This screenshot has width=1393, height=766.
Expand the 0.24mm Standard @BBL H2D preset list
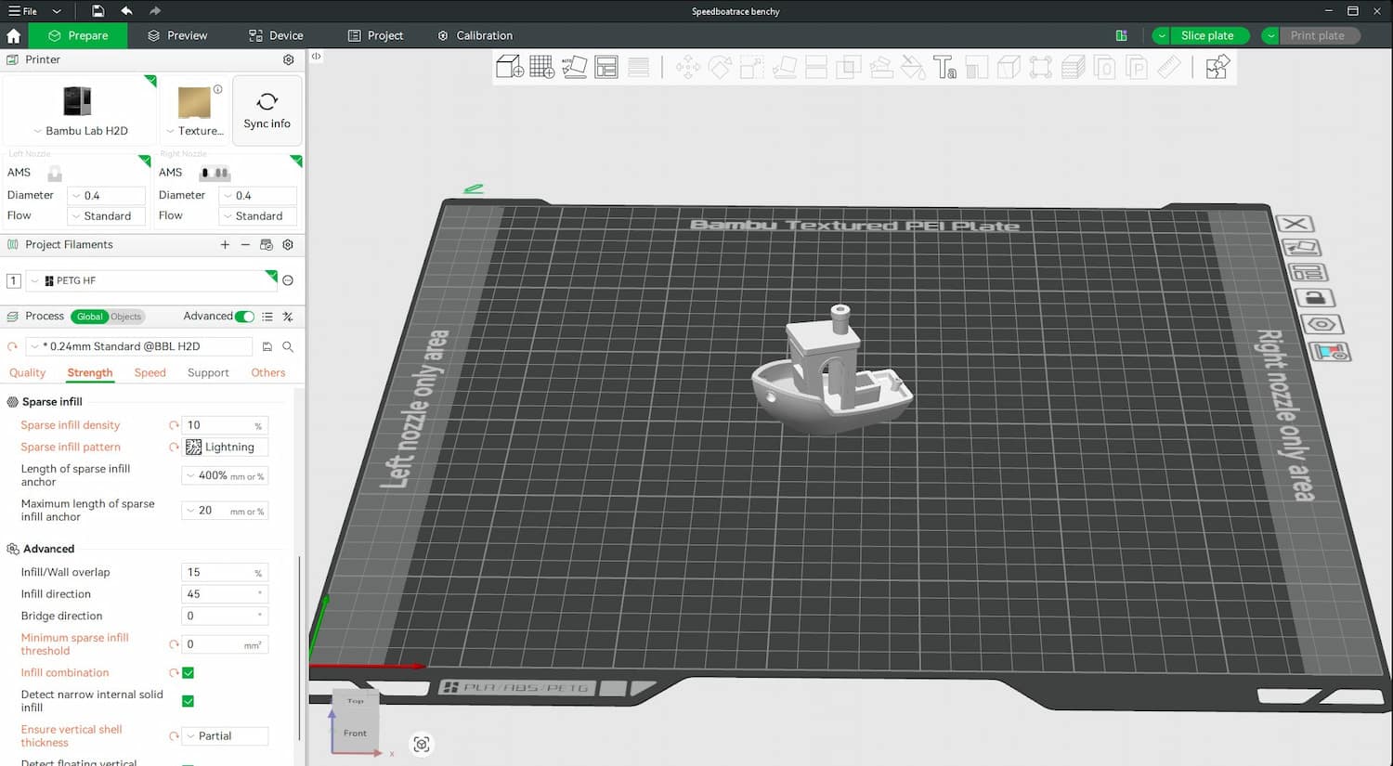click(138, 346)
